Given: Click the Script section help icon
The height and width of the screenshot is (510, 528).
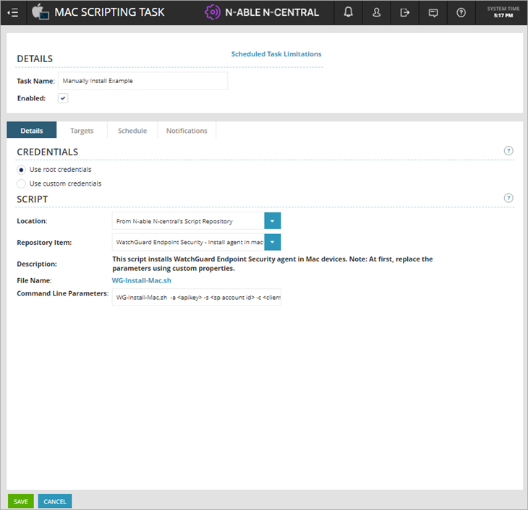Looking at the screenshot, I should pyautogui.click(x=508, y=198).
